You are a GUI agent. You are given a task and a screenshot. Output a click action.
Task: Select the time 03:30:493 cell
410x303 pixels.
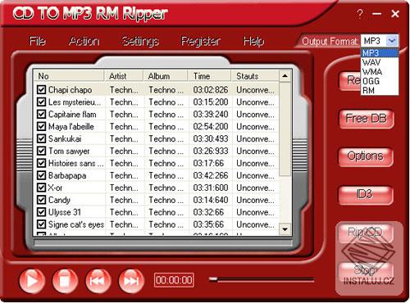pos(210,139)
